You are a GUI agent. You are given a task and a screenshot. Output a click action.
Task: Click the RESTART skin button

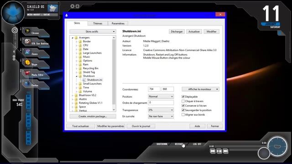click(179, 144)
